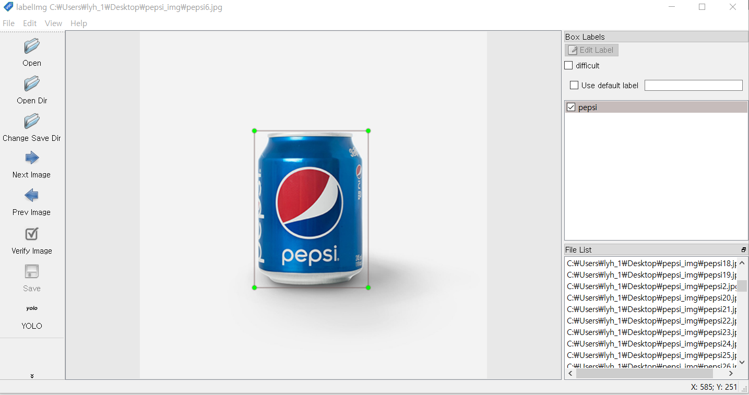
Task: Click the labelImg app logo icon
Action: click(x=8, y=7)
